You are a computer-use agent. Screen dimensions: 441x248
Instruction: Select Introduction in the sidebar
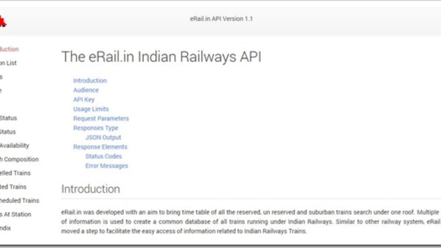pos(9,49)
